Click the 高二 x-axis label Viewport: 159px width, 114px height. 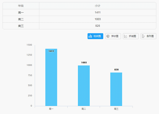[x=84, y=109]
